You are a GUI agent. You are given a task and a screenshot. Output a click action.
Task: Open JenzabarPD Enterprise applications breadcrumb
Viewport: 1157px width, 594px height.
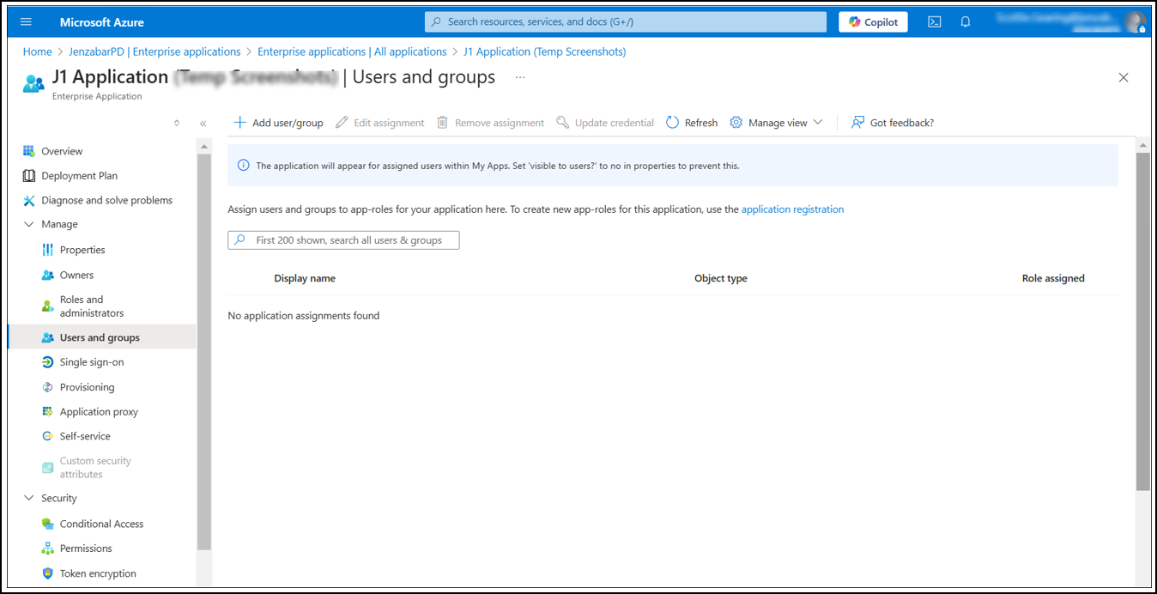[x=155, y=52]
